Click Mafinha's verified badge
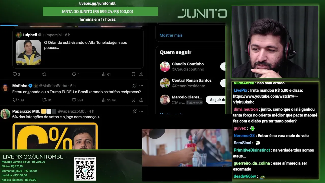 click(x=30, y=86)
